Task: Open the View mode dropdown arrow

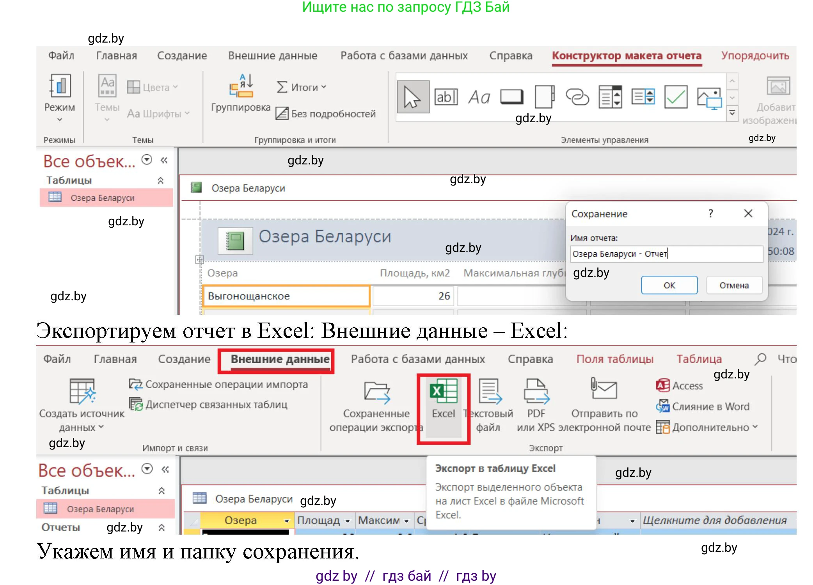Action: [x=60, y=119]
